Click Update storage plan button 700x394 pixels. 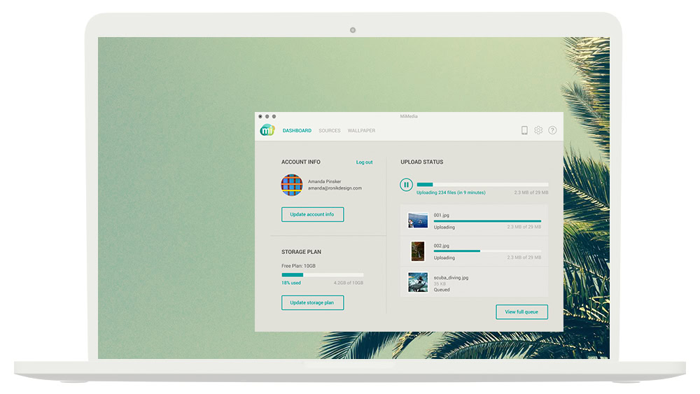click(312, 302)
